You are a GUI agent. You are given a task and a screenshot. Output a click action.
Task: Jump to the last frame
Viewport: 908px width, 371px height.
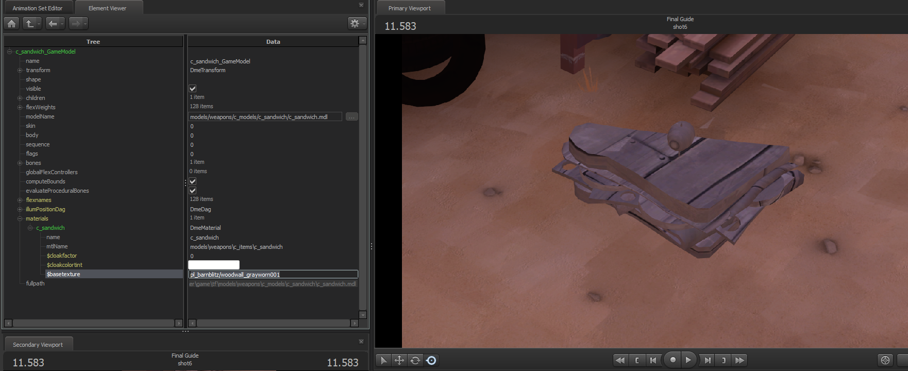740,360
